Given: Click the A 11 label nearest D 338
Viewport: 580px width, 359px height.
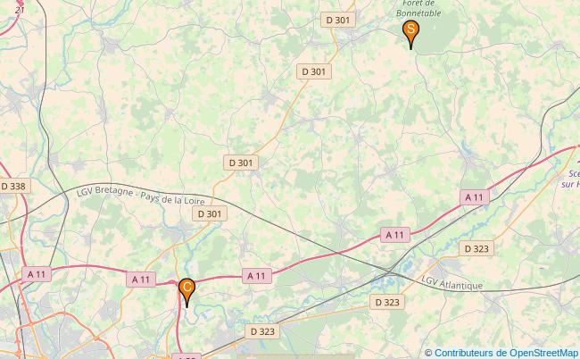Looking at the screenshot, I should tap(37, 274).
